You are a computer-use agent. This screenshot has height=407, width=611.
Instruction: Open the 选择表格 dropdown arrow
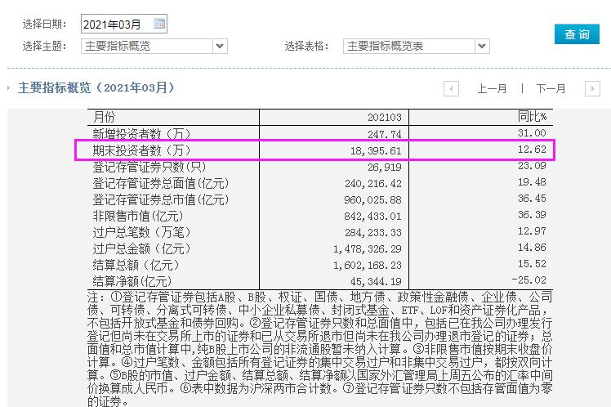click(x=482, y=46)
